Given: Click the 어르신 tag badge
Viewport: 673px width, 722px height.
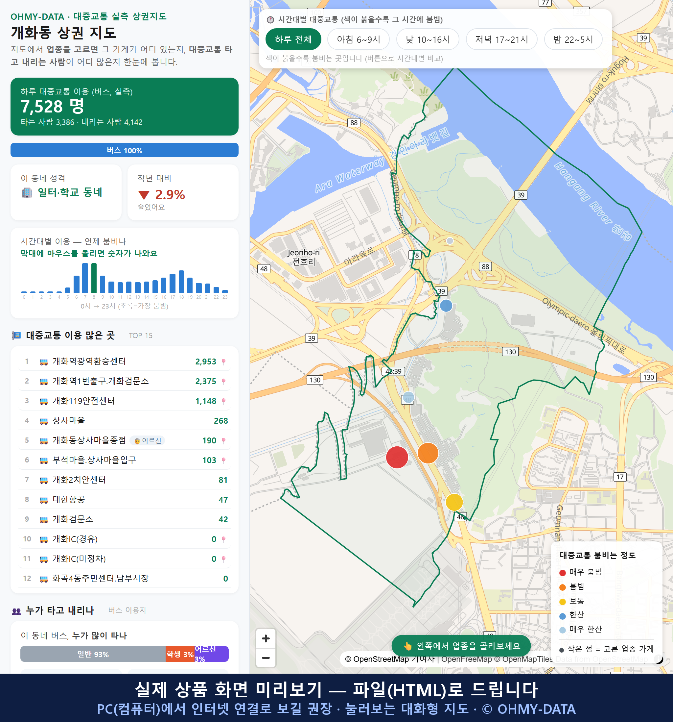Looking at the screenshot, I should [x=147, y=440].
